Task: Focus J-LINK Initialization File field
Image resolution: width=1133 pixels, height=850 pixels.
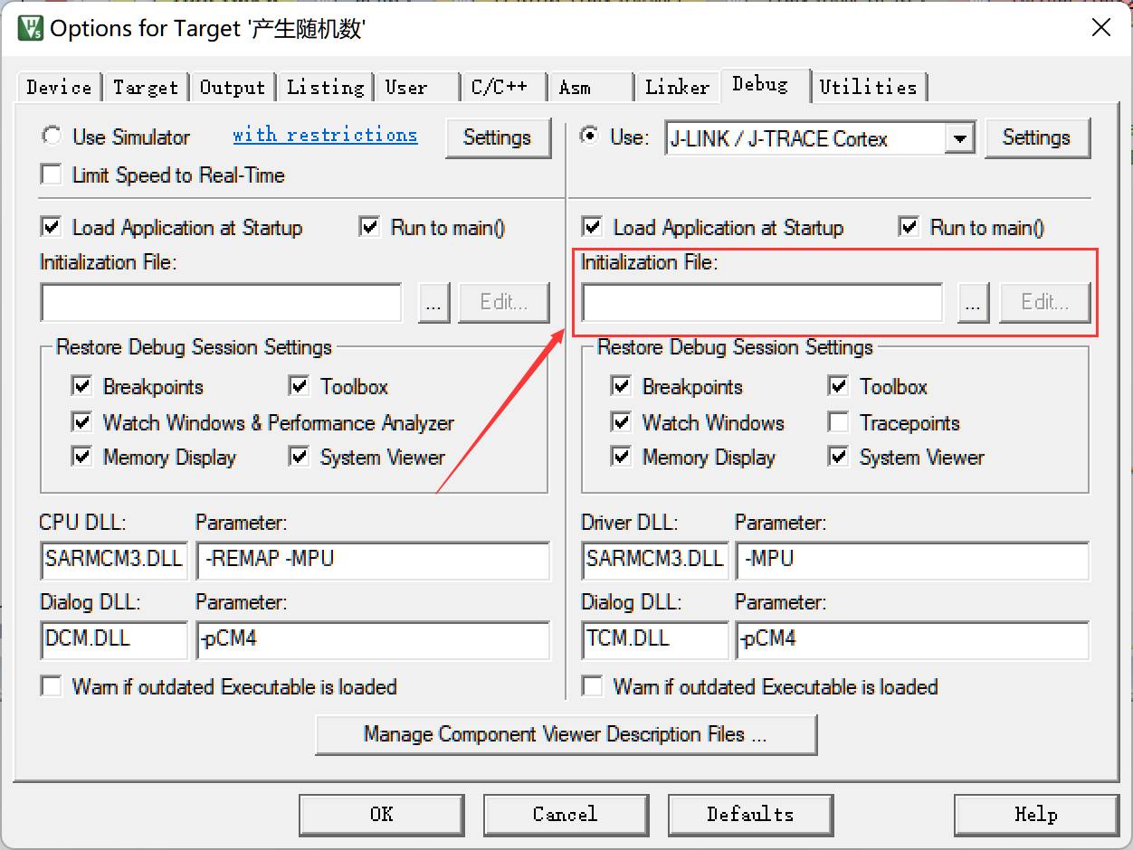Action: click(762, 303)
